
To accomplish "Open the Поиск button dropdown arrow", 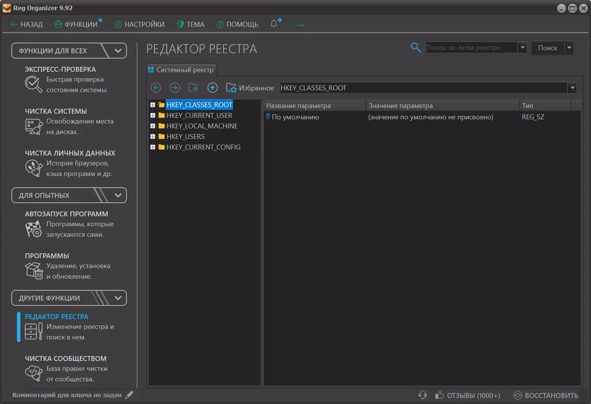I will [x=569, y=48].
